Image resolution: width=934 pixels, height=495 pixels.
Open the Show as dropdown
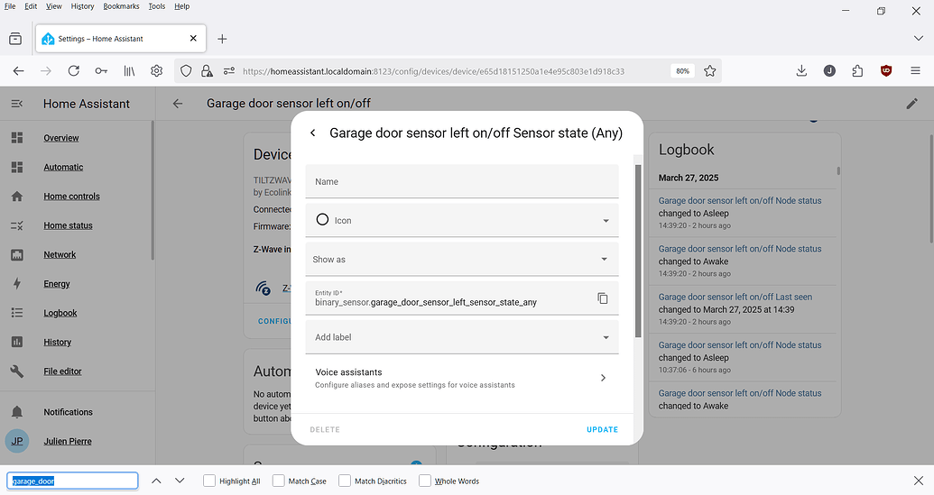tap(462, 259)
